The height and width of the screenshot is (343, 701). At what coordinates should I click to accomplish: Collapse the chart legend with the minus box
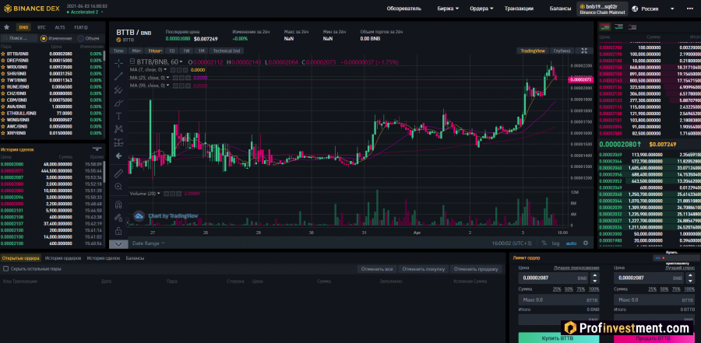[x=132, y=62]
